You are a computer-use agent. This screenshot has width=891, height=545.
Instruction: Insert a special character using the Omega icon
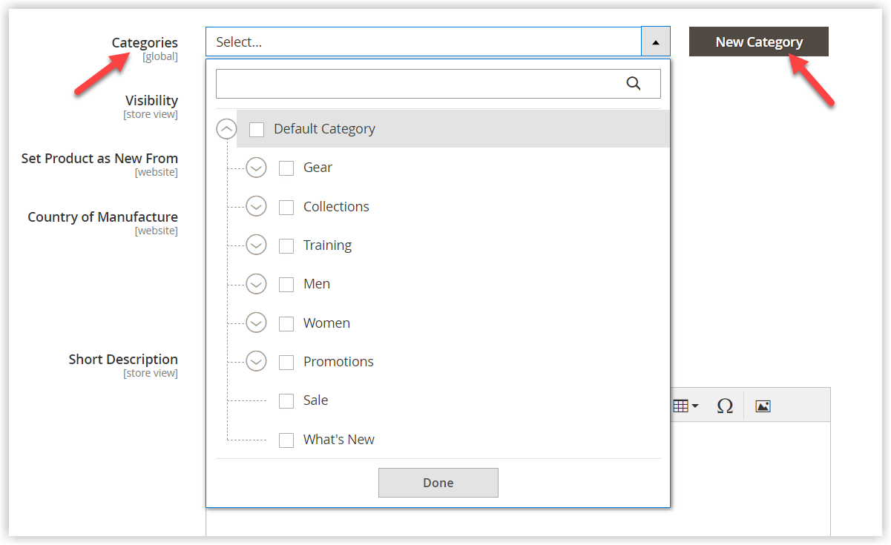[724, 405]
